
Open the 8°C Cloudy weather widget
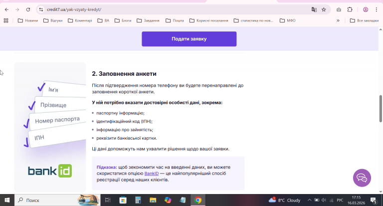click(x=284, y=200)
